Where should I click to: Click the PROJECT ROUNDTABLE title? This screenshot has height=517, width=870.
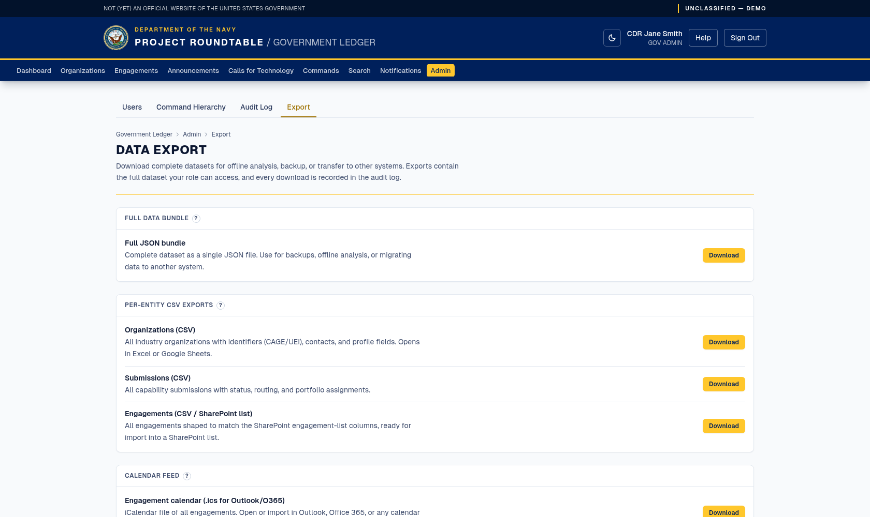(199, 42)
